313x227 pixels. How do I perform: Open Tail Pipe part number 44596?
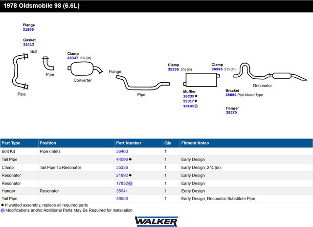point(122,159)
